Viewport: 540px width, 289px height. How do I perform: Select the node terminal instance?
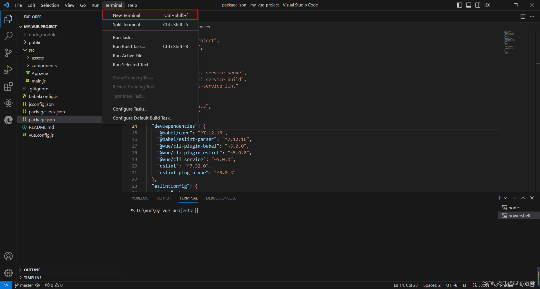coord(519,208)
